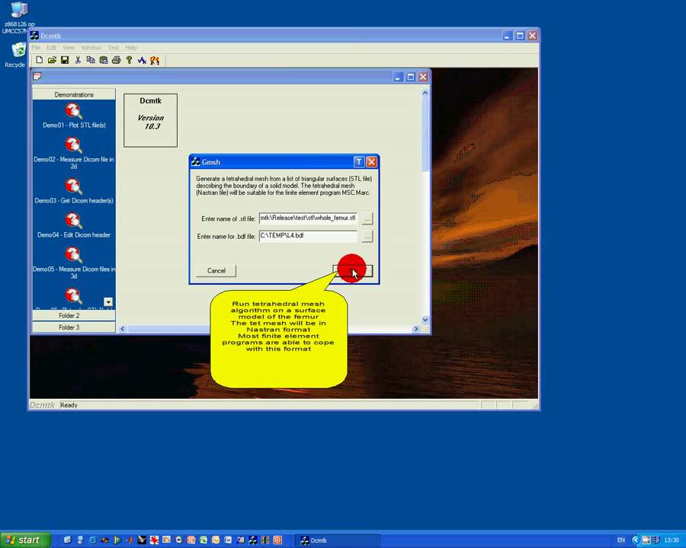Screen dimensions: 686x548
Task: Click the Paste clipboard toolbar icon
Action: click(x=103, y=60)
